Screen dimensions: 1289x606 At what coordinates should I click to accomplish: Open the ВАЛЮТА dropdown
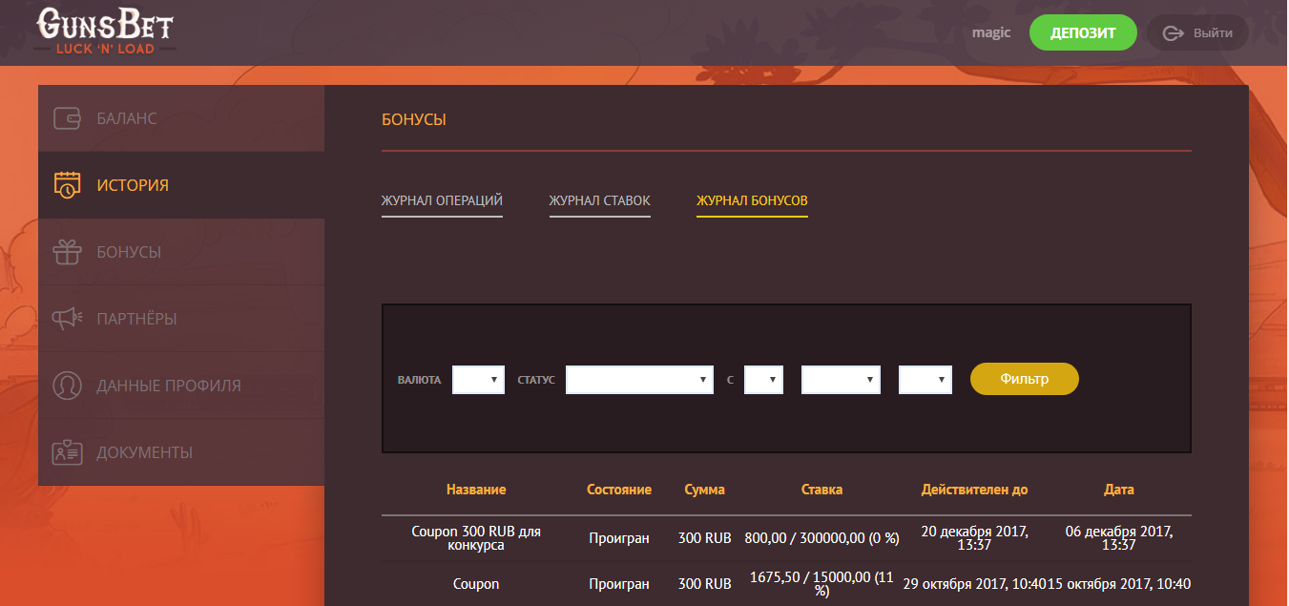pos(478,379)
